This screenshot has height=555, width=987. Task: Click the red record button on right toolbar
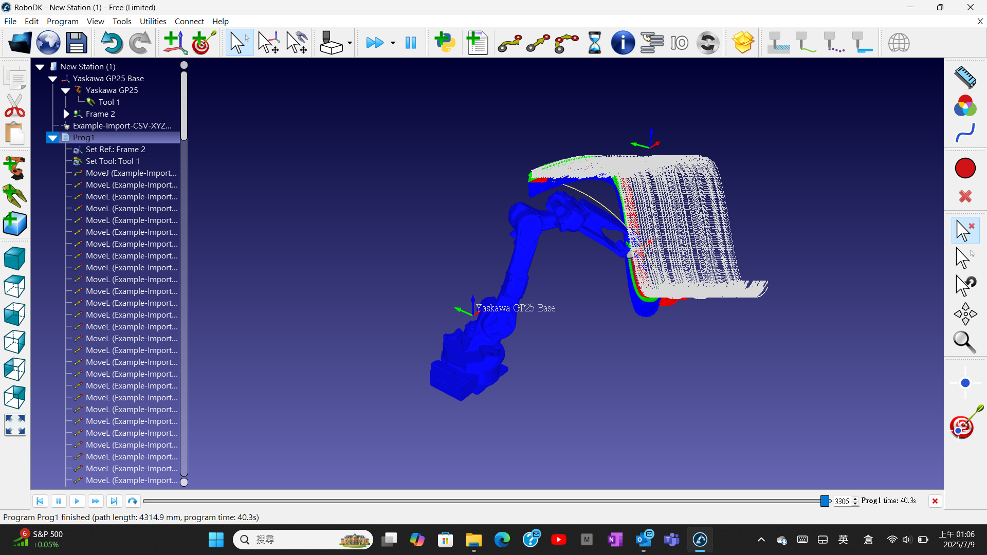click(965, 168)
